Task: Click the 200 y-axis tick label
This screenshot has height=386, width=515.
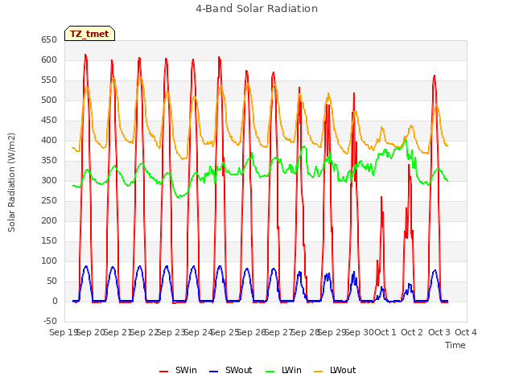Action: coord(49,221)
